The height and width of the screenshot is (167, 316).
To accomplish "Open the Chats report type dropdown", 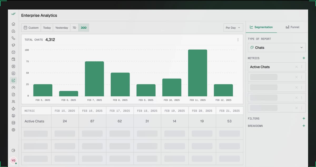I will [276, 48].
